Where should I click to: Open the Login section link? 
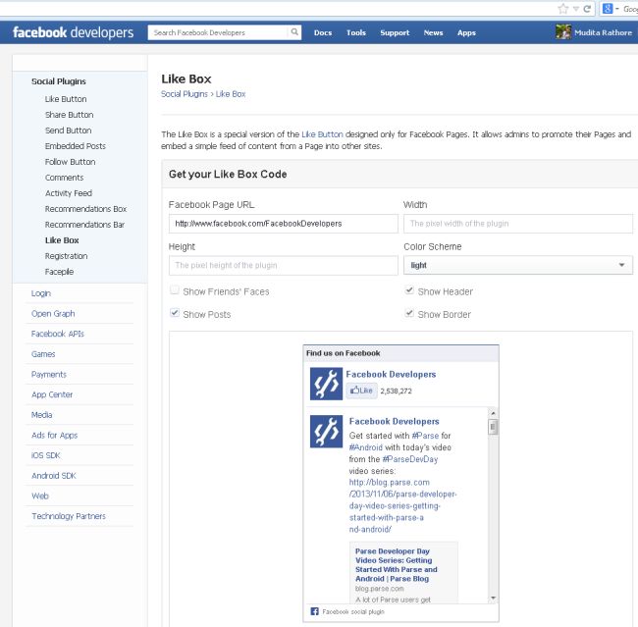40,293
